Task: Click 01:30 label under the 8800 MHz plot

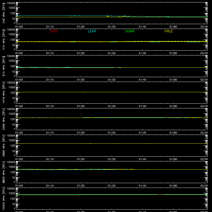Action: 112,186
